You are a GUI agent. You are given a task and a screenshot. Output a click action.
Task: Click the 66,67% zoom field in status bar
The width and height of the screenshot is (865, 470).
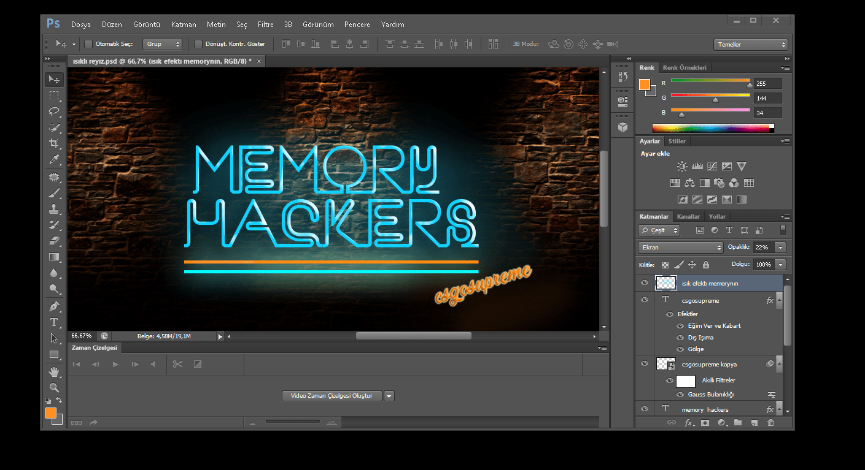point(82,336)
